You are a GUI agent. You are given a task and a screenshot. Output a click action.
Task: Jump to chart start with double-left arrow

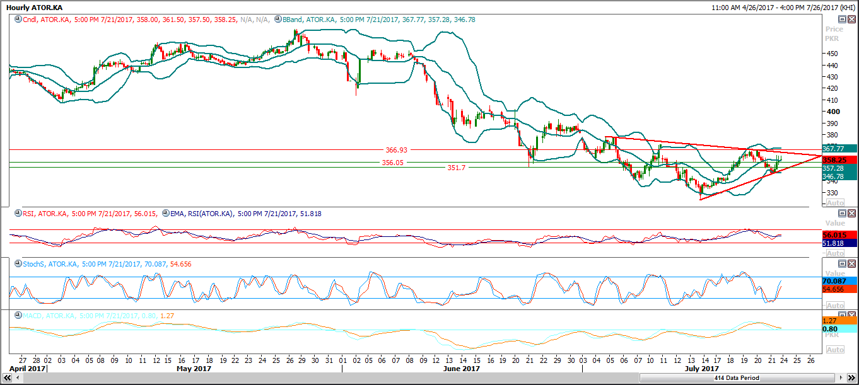5,378
